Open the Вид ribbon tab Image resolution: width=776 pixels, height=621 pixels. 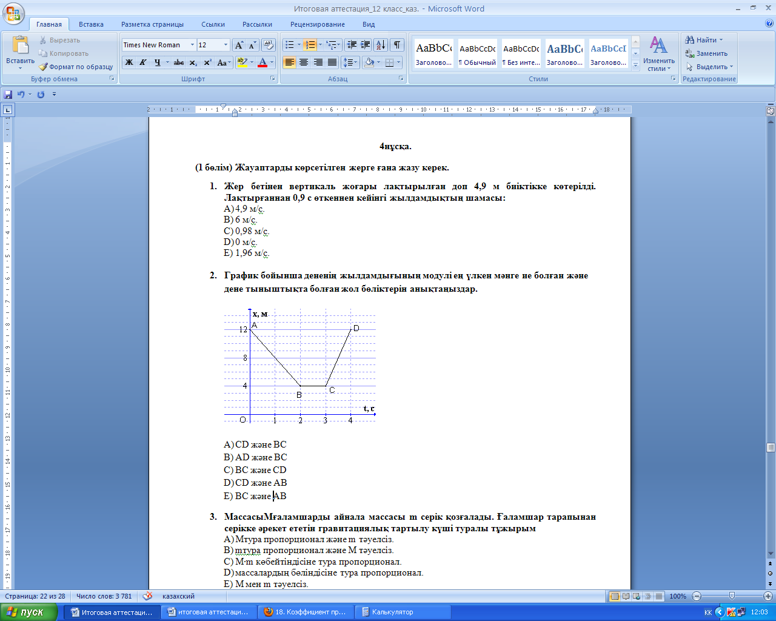(x=369, y=24)
